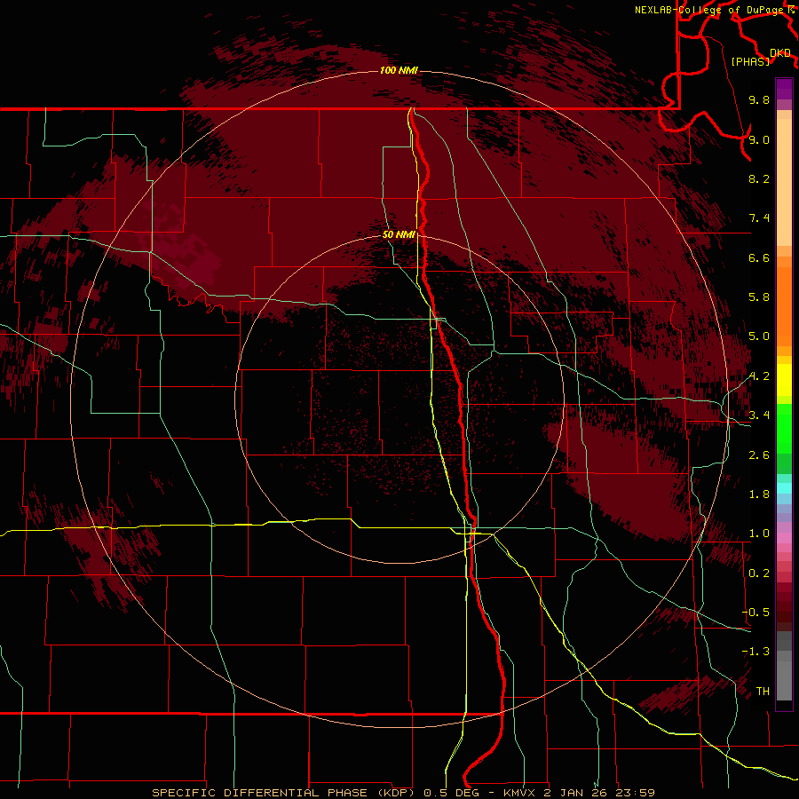Pick the bright green segment of color bar
Screen dimensions: 799x799
pos(784,428)
